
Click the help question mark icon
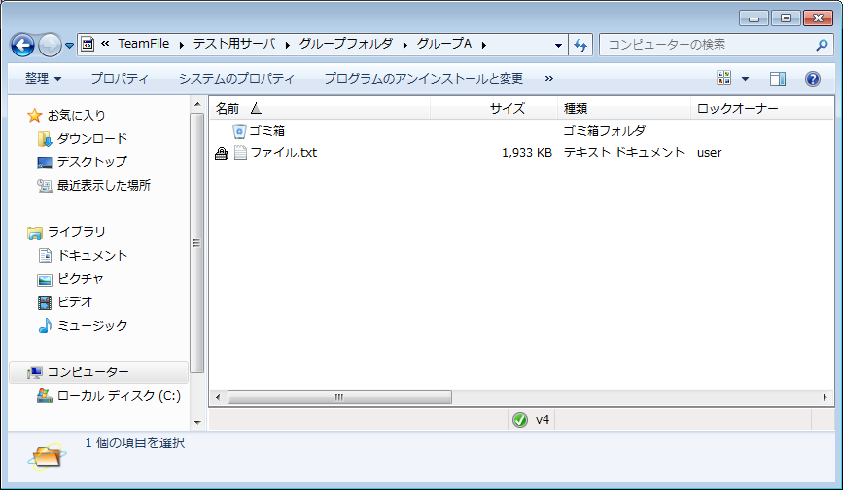813,78
